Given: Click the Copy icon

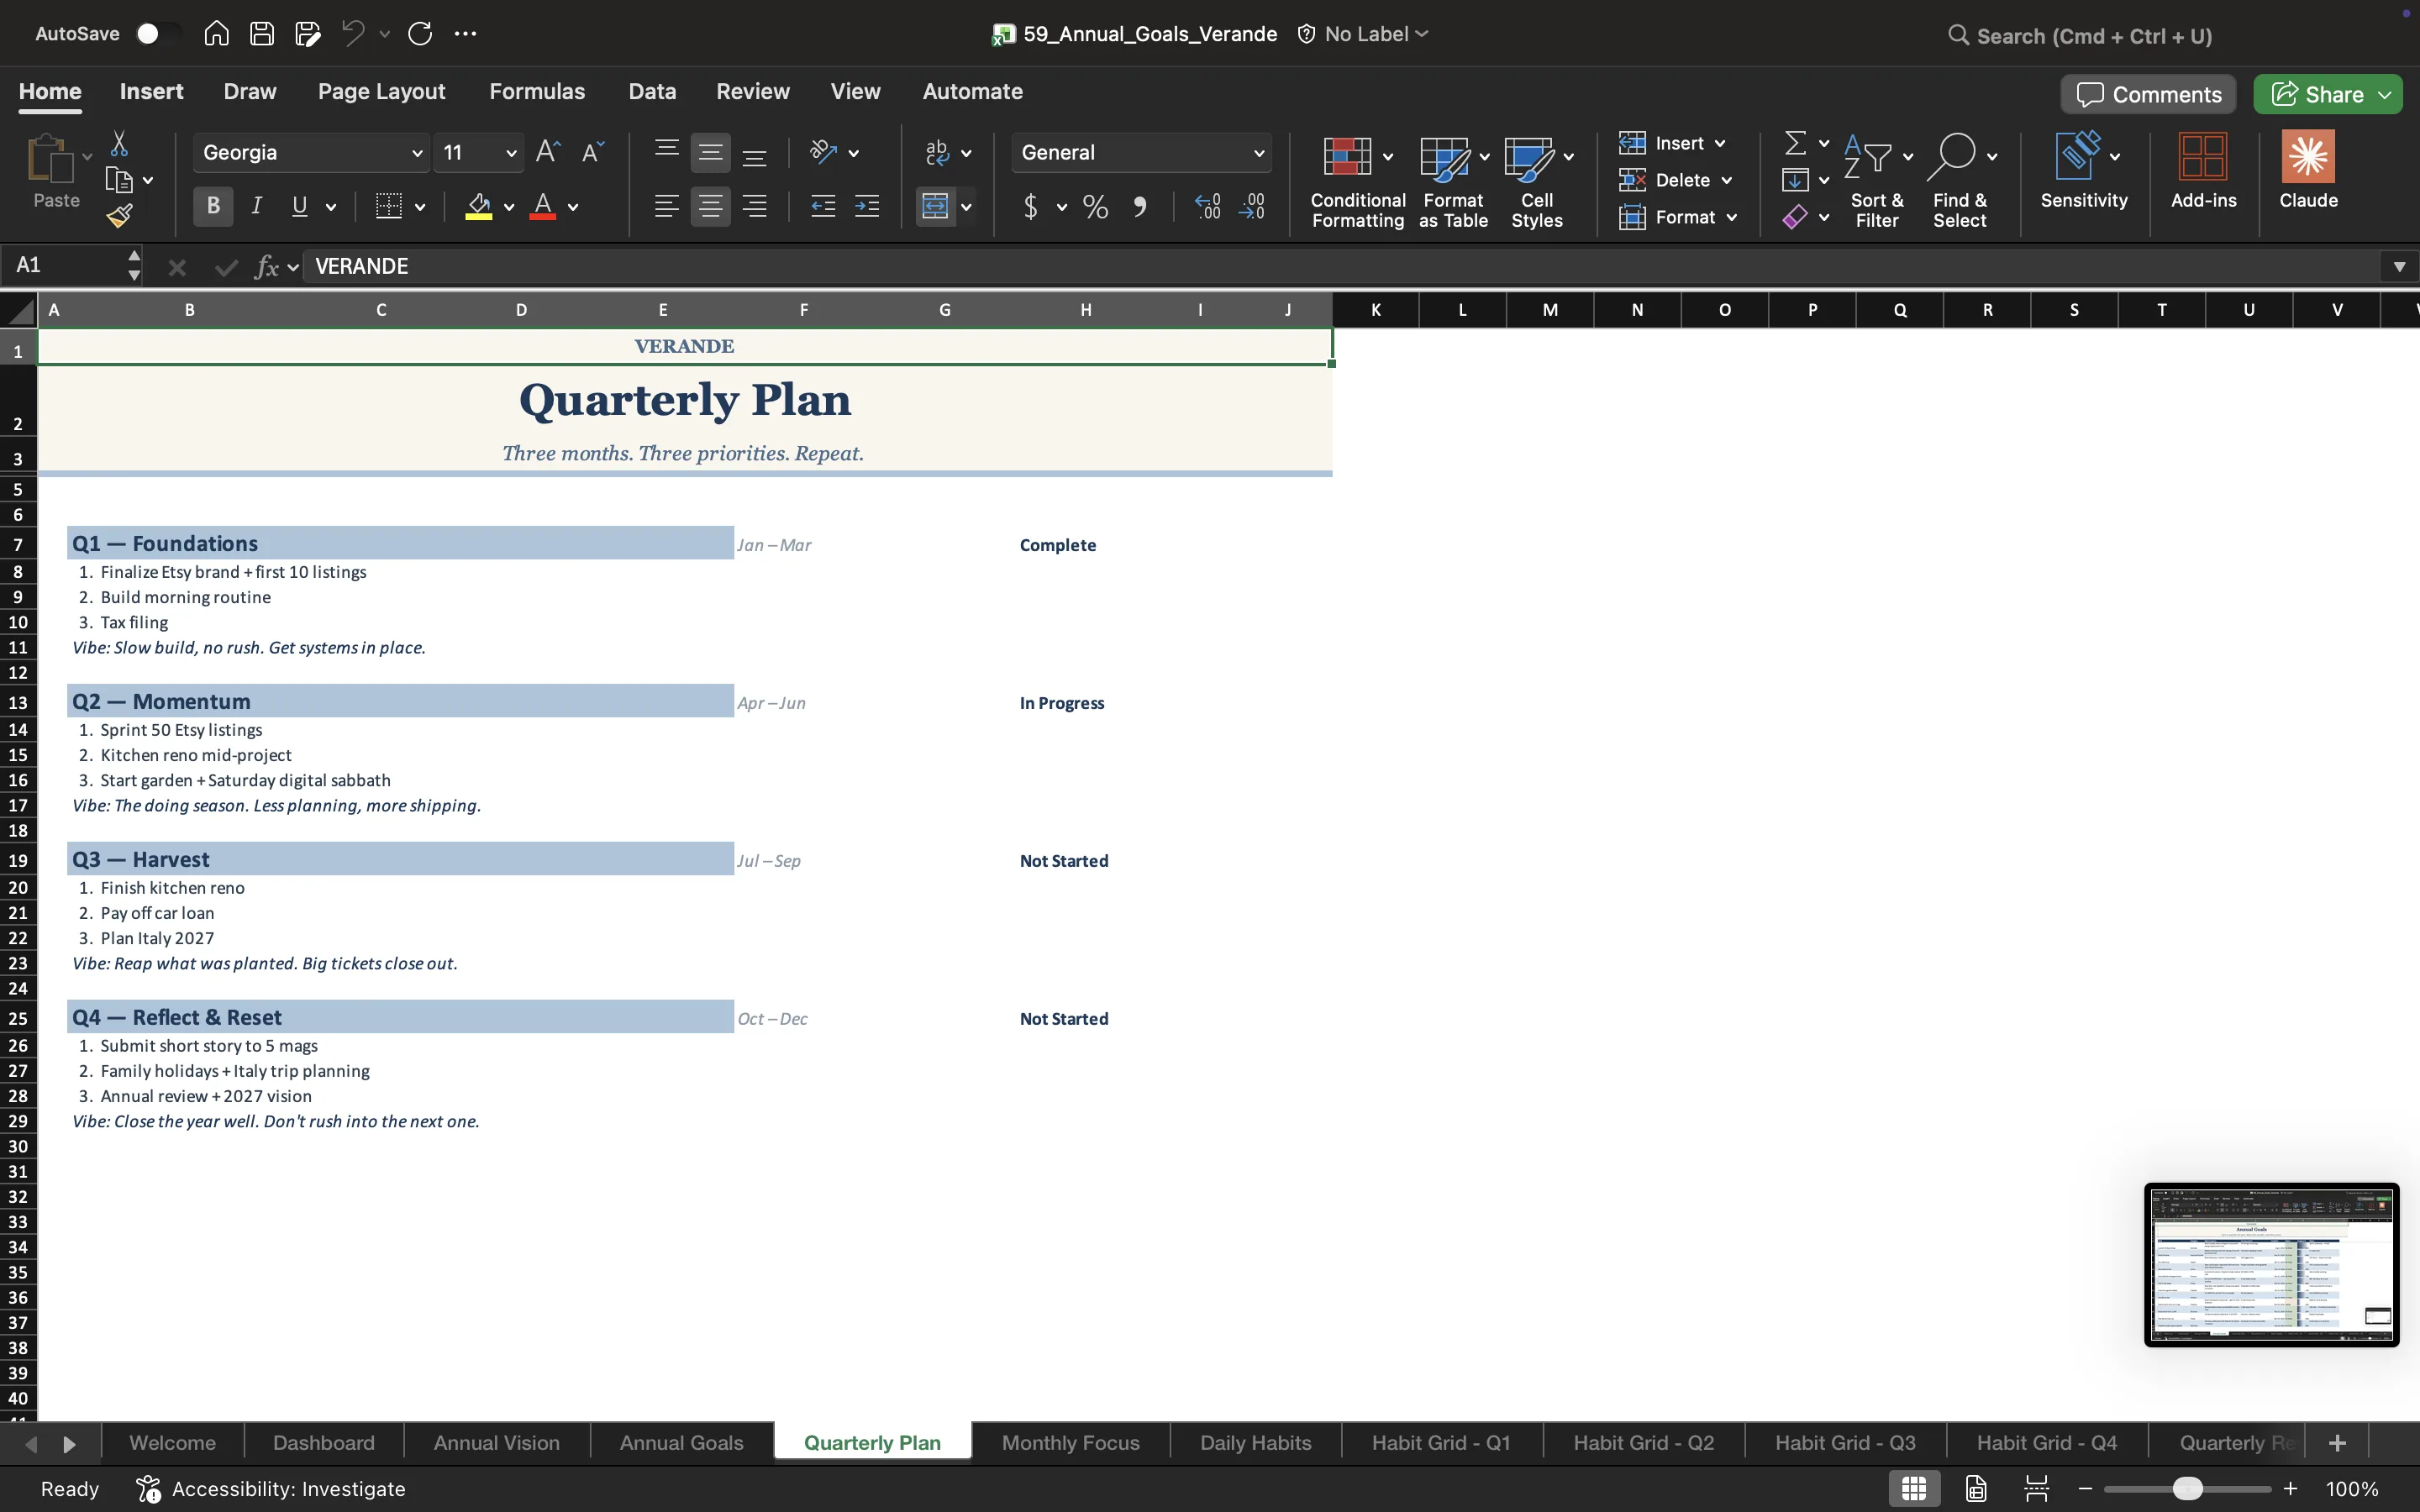Looking at the screenshot, I should pos(119,180).
